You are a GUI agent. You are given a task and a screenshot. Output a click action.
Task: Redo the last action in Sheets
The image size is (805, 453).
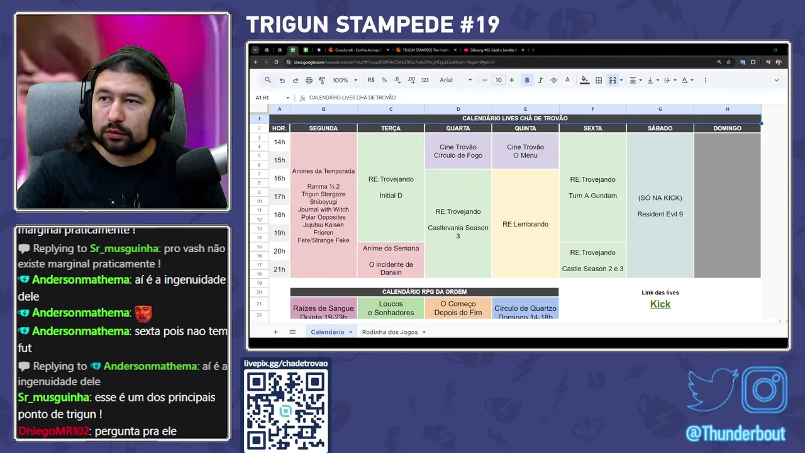pyautogui.click(x=295, y=80)
